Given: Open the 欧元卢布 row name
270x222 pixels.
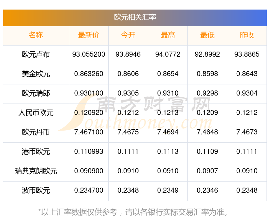Looking at the screenshot, I should 36,54.
